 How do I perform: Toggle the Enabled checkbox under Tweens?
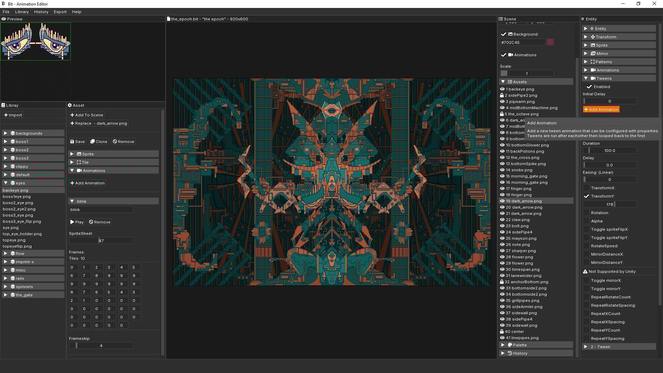click(x=589, y=86)
